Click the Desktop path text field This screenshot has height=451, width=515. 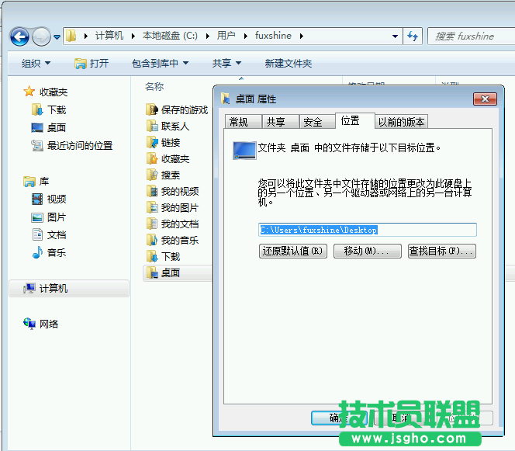[x=368, y=230]
